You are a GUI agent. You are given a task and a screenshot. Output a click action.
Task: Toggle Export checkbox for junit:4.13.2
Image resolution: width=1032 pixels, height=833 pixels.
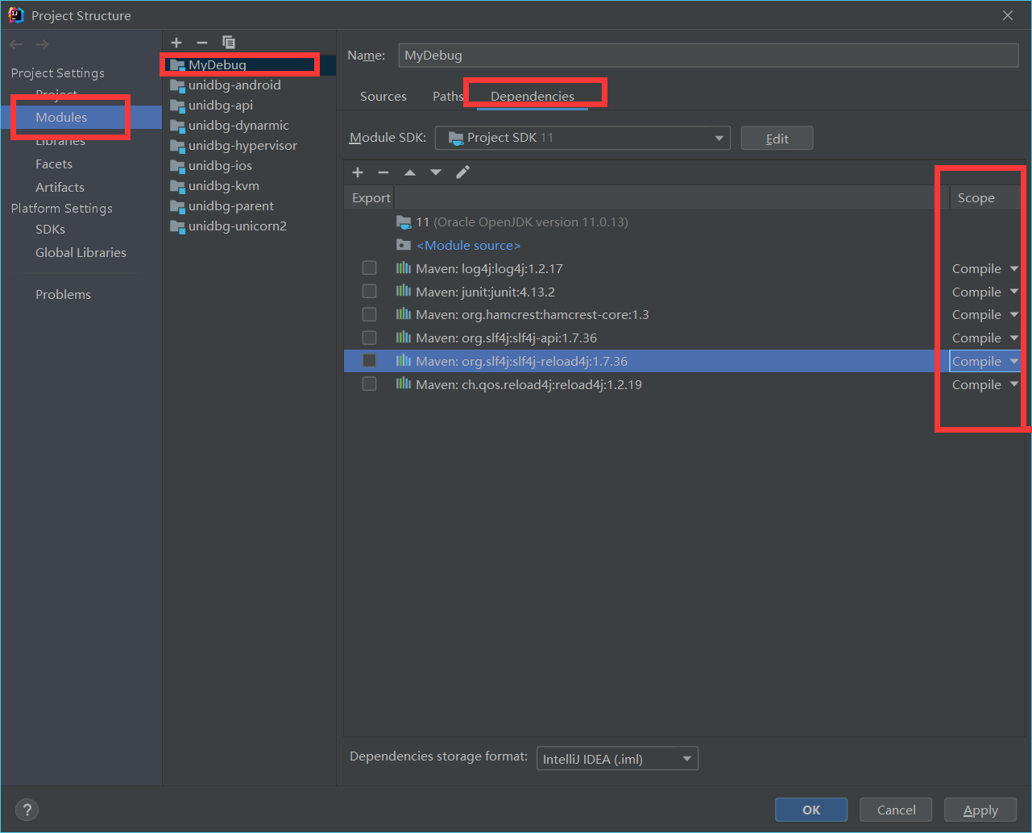point(369,292)
